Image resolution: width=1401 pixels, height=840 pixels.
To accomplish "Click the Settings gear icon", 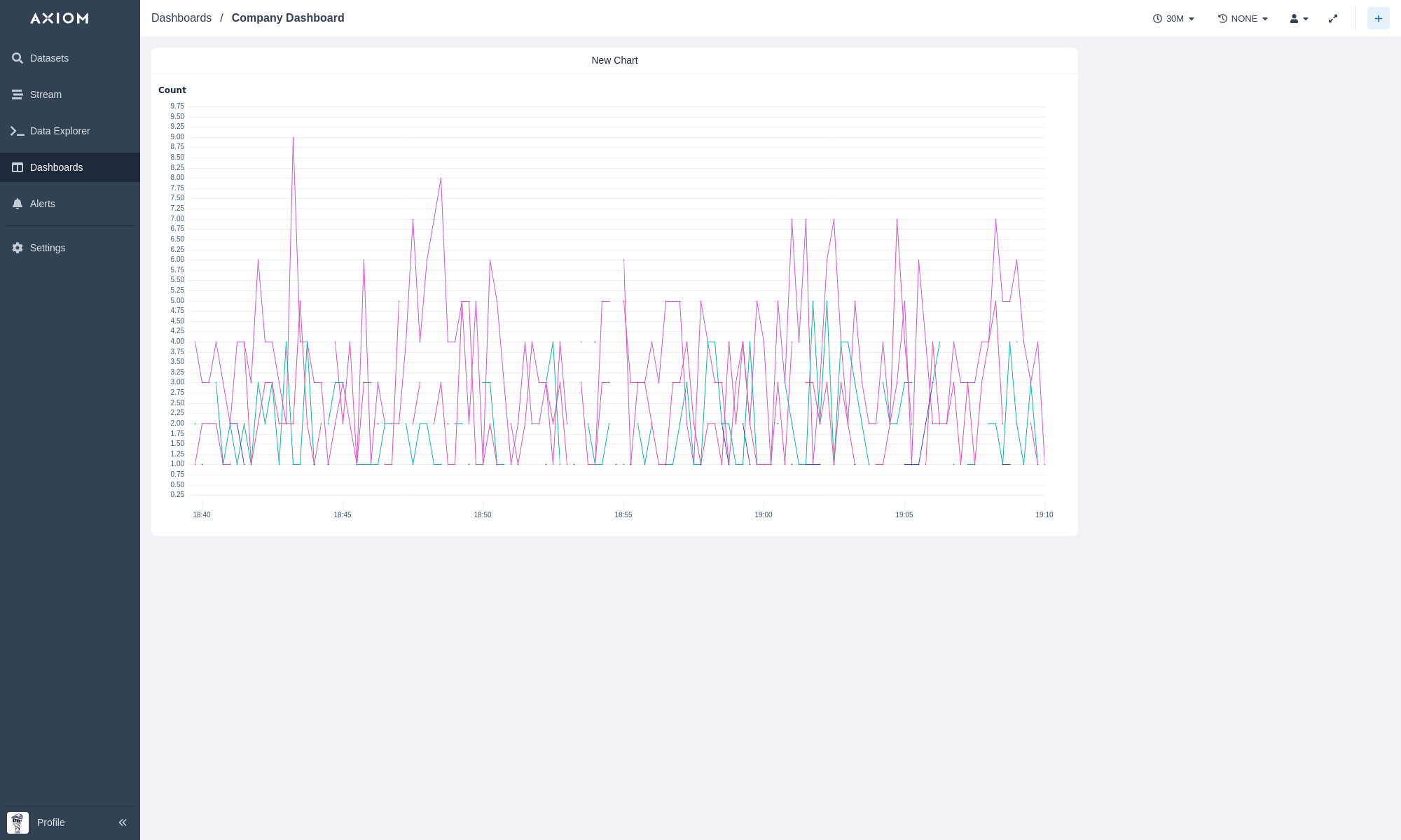I will coord(18,248).
